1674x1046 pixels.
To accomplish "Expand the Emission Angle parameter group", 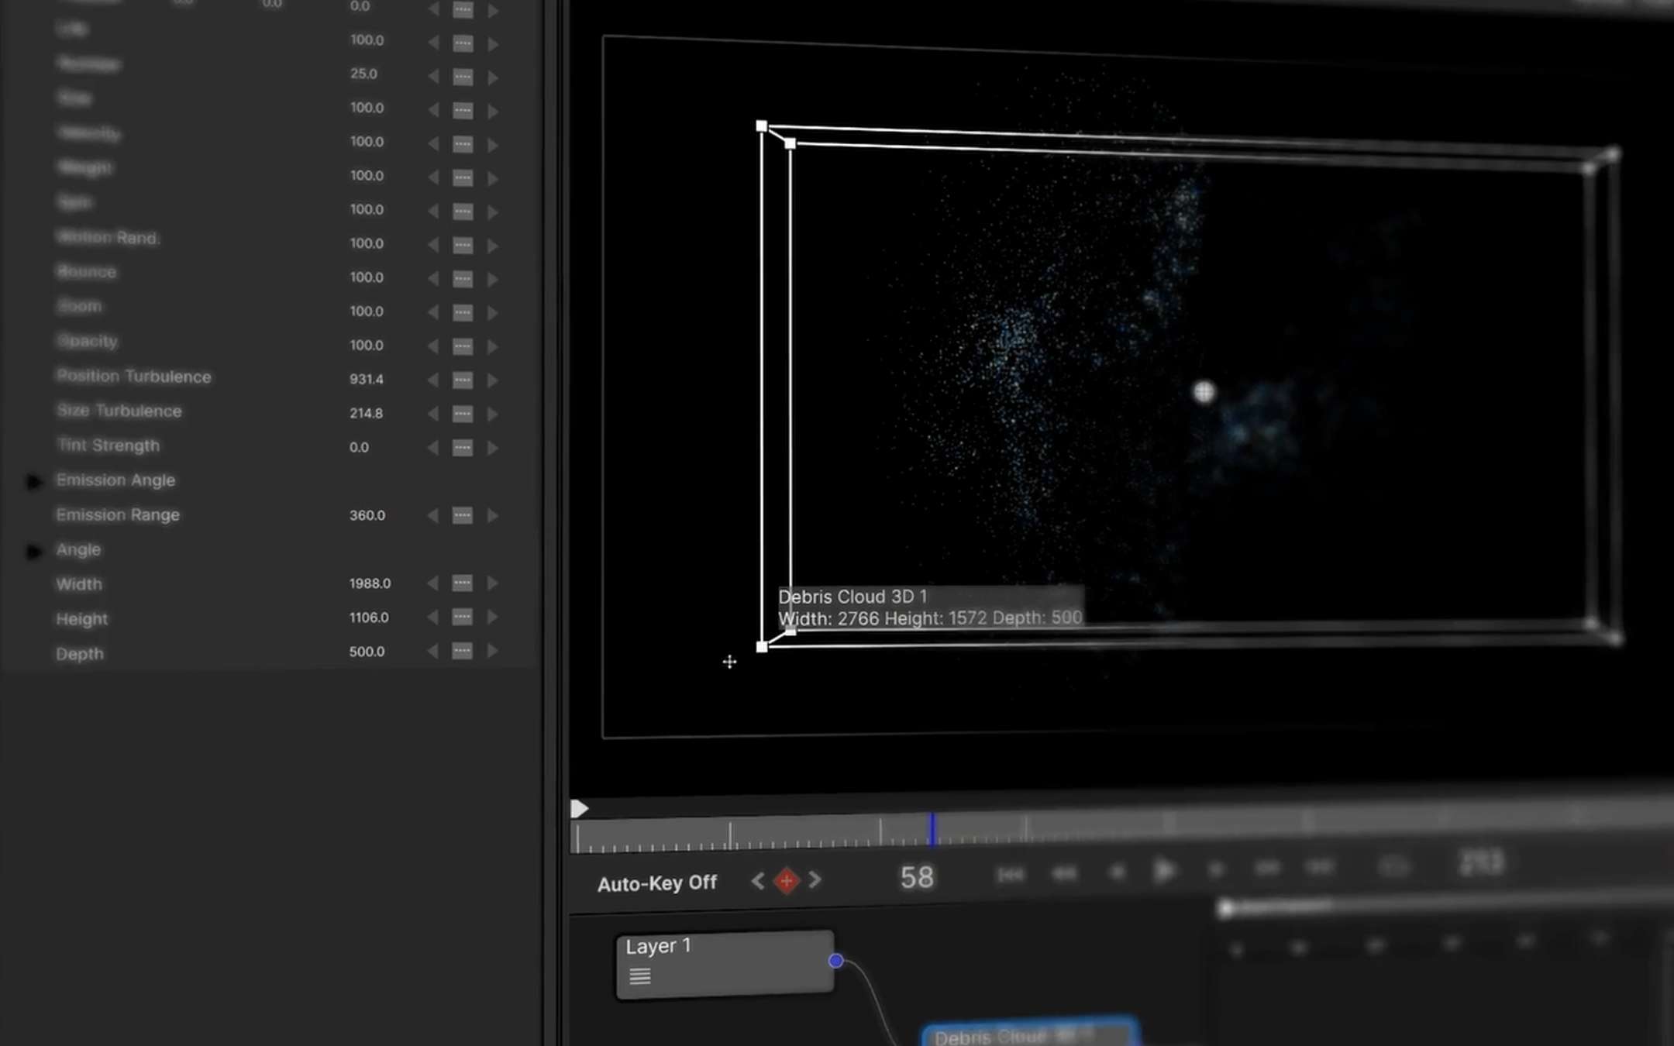I will point(33,481).
